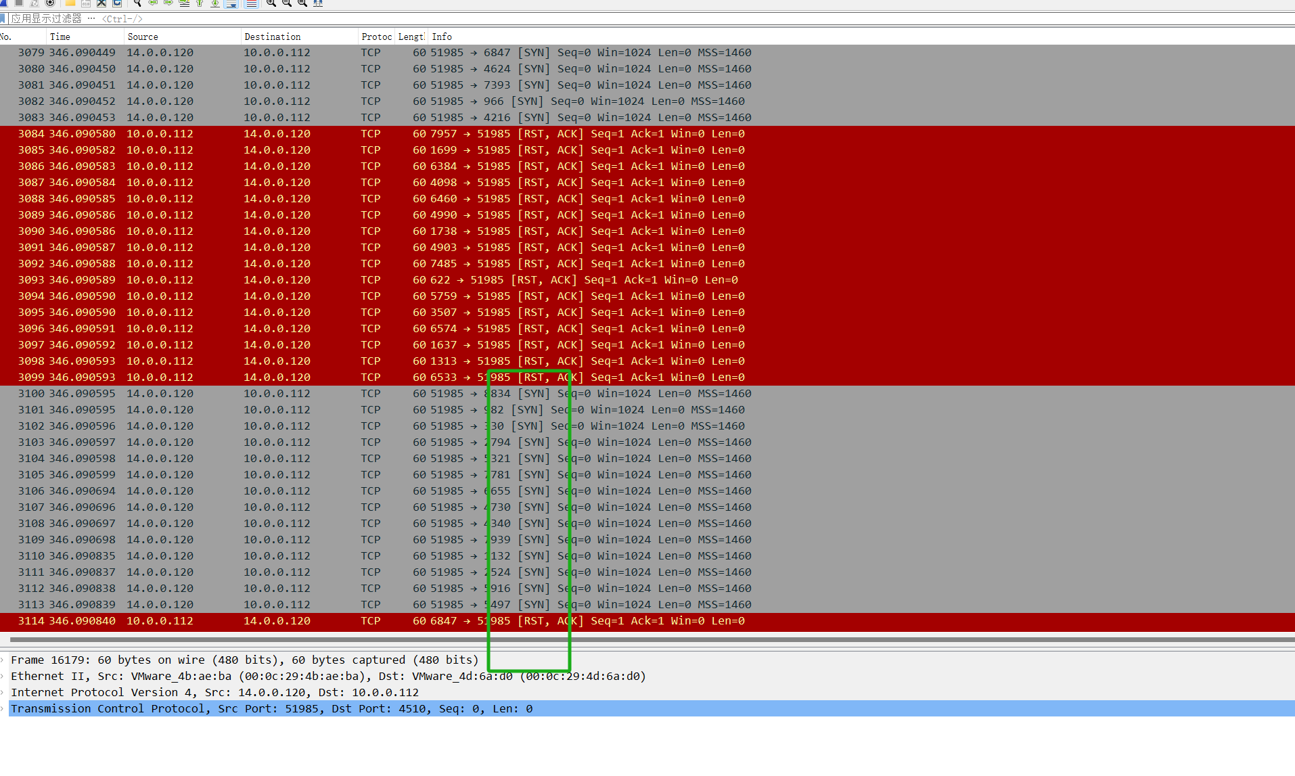This screenshot has width=1295, height=776.
Task: Select packet 3100 in the list
Action: [647, 394]
